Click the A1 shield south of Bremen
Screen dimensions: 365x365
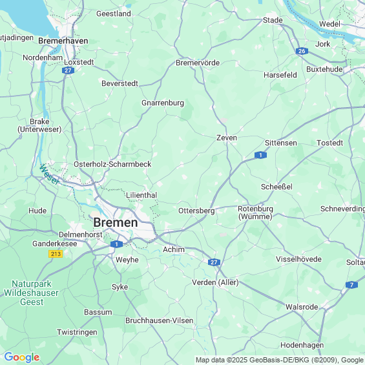tap(116, 244)
